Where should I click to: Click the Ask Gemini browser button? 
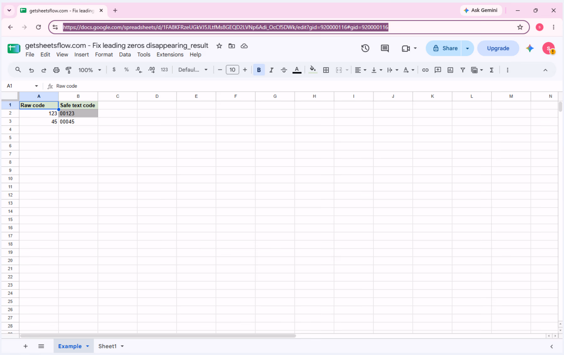[481, 10]
